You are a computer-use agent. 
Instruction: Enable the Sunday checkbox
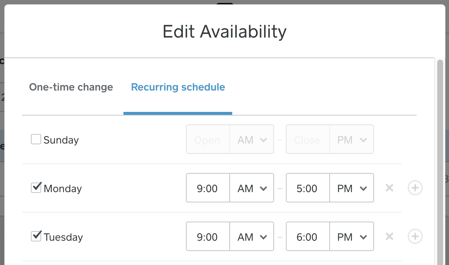pos(36,139)
